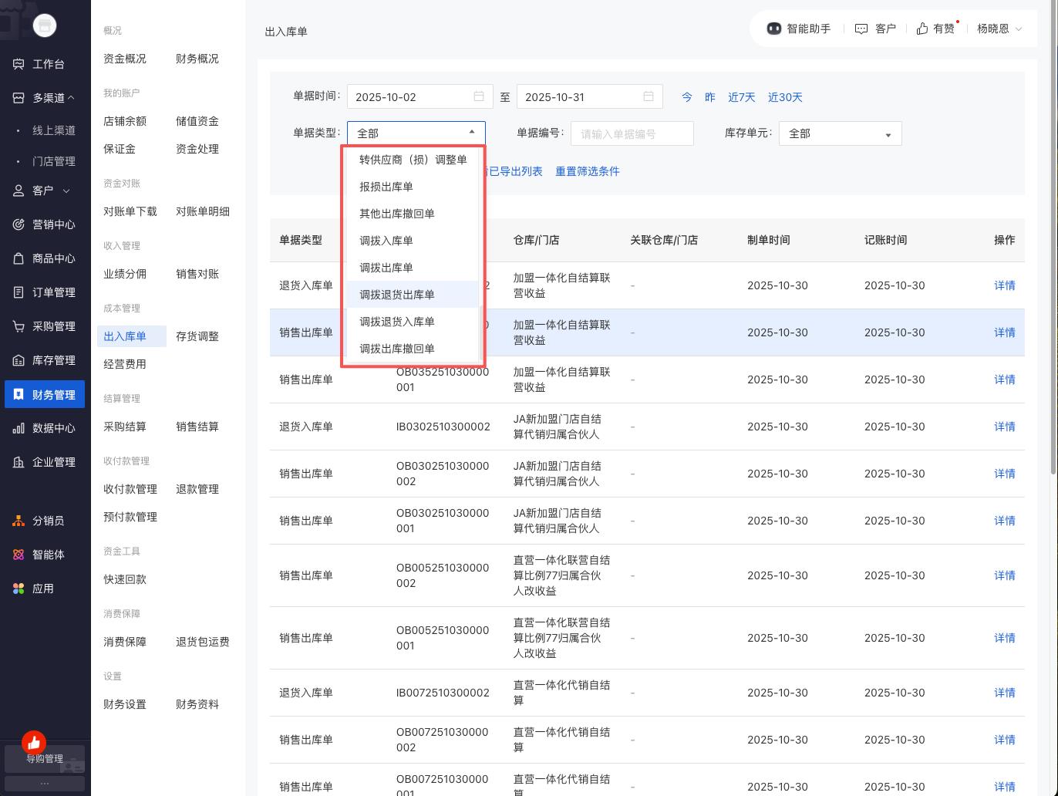Apply the 近7天 quick date filter
This screenshot has height=796, width=1058.
click(741, 97)
